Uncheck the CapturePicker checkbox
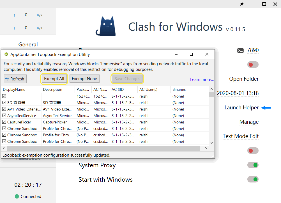The width and height of the screenshot is (281, 203). pos(4,122)
